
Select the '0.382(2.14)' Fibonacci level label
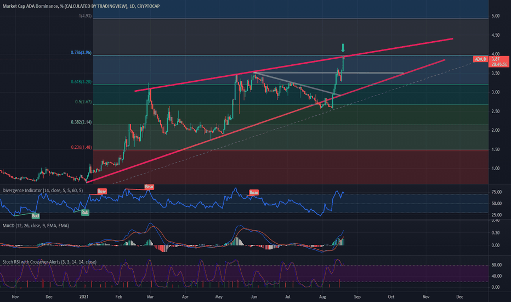tap(81, 122)
